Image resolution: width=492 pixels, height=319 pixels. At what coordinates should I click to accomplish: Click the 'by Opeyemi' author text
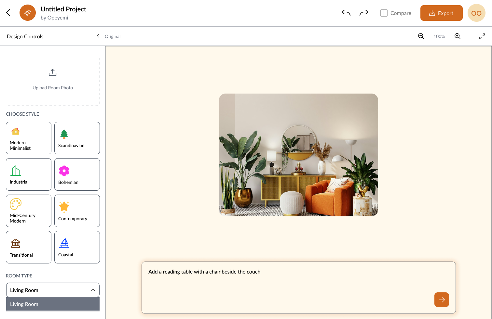[54, 18]
